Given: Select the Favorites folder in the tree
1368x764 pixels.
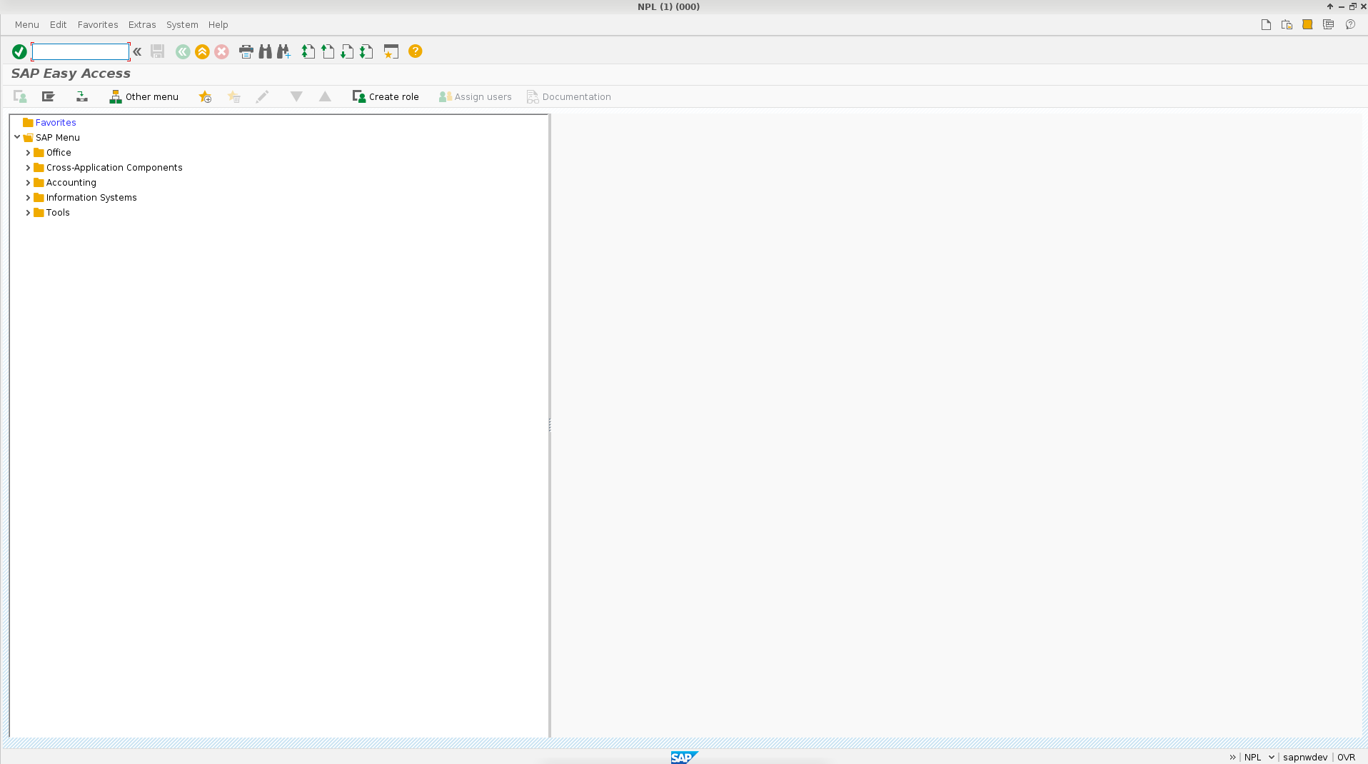Looking at the screenshot, I should [56, 123].
